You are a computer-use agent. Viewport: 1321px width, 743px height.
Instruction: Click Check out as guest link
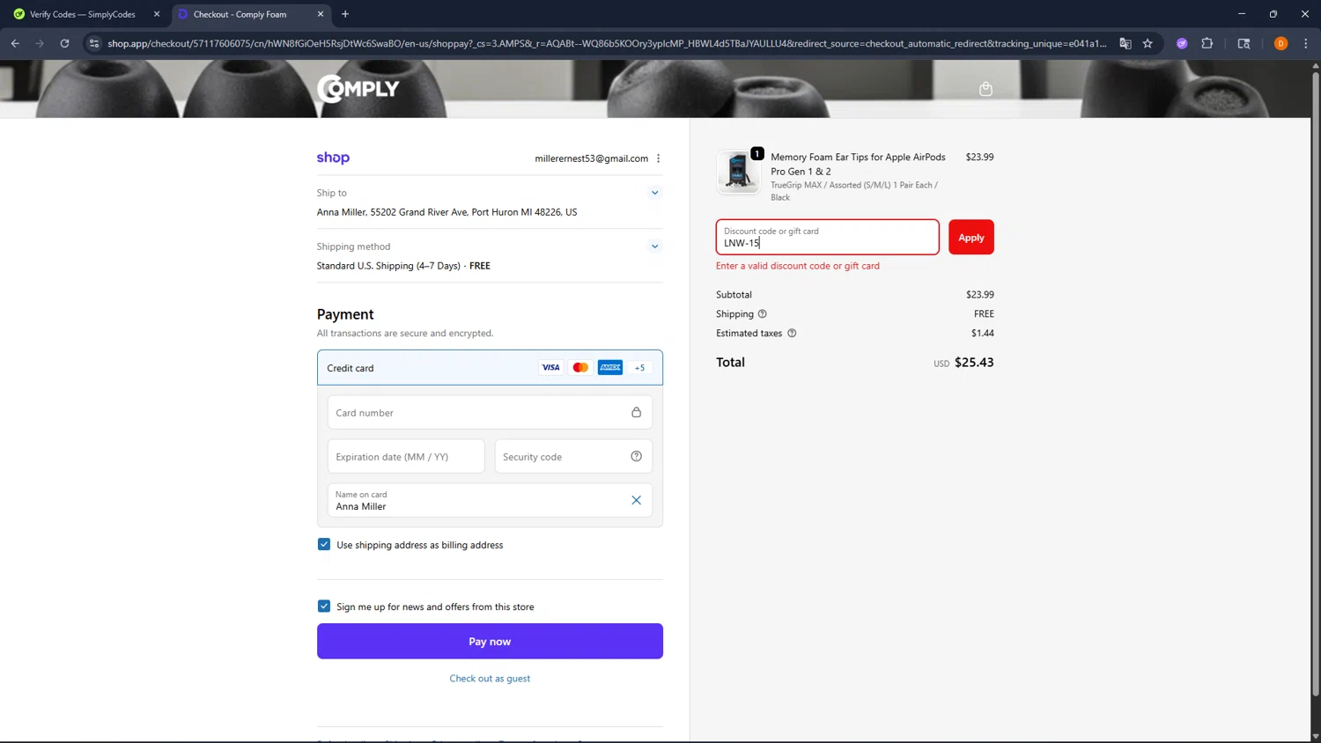490,679
